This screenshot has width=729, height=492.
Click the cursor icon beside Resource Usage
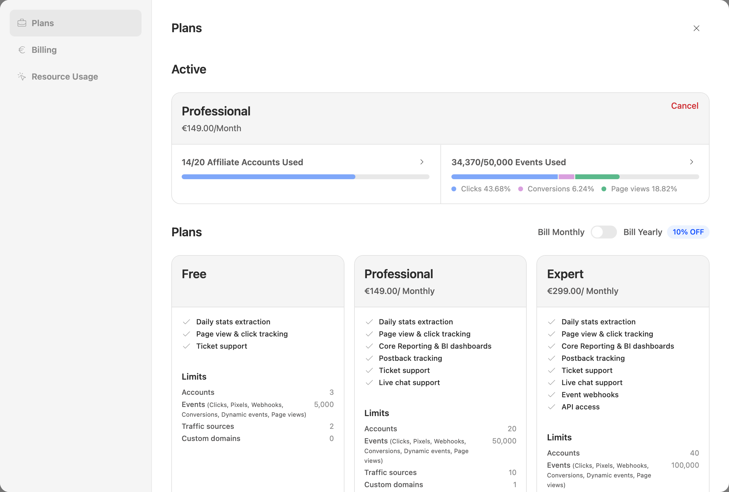(x=22, y=77)
